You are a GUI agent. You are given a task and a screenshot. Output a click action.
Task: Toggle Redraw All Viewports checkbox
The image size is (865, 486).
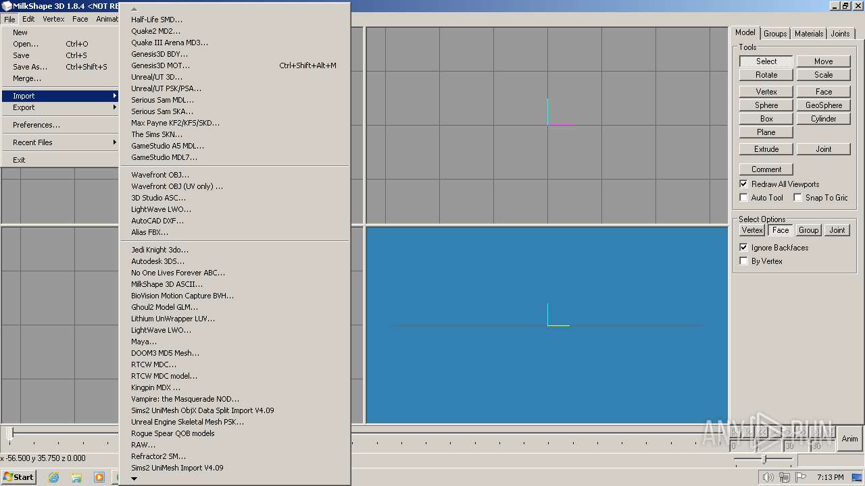click(x=744, y=184)
